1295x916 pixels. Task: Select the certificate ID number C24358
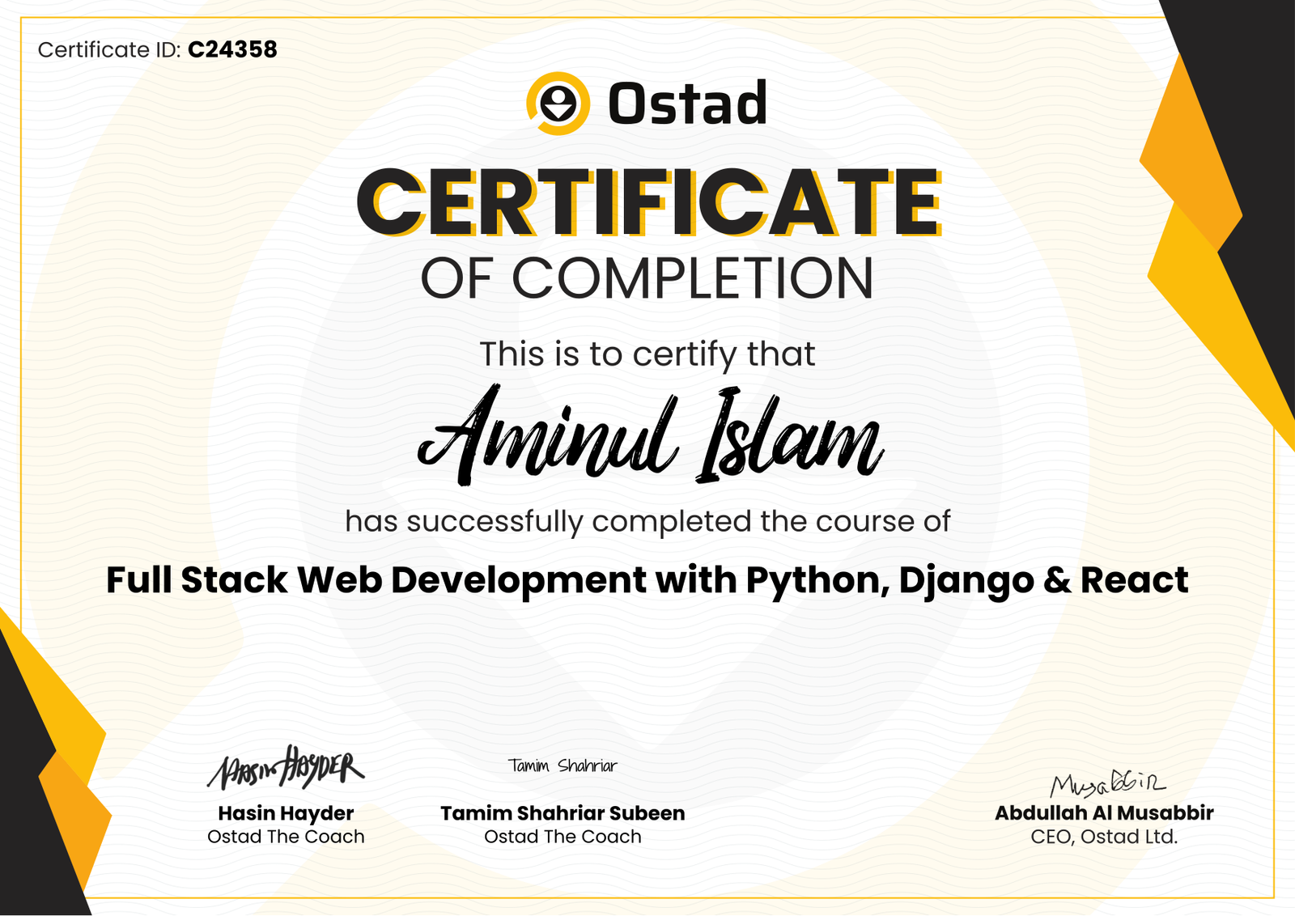click(x=232, y=50)
